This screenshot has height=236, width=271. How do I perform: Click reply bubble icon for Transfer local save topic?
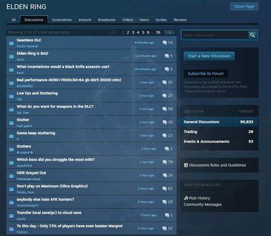click(167, 215)
